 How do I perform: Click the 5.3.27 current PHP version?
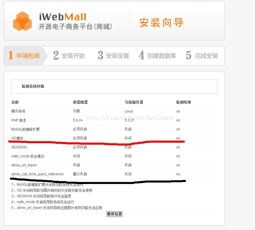pos(130,120)
